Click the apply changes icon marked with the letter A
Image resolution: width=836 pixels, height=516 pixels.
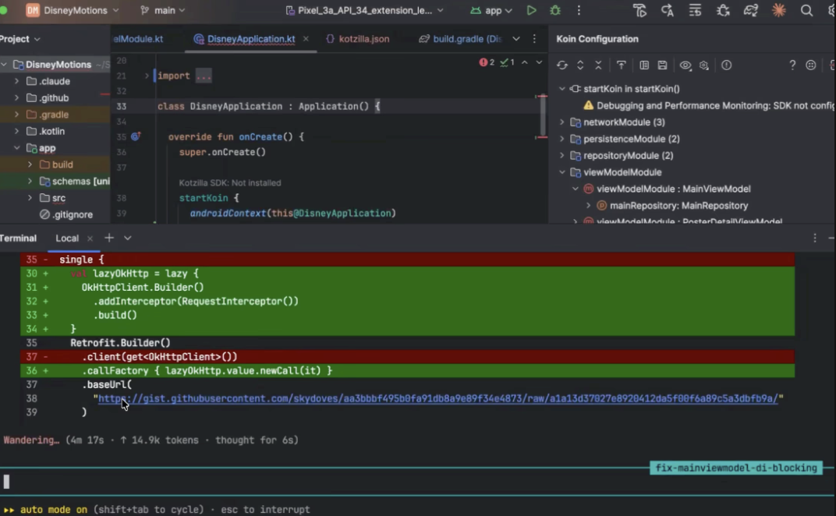click(668, 10)
